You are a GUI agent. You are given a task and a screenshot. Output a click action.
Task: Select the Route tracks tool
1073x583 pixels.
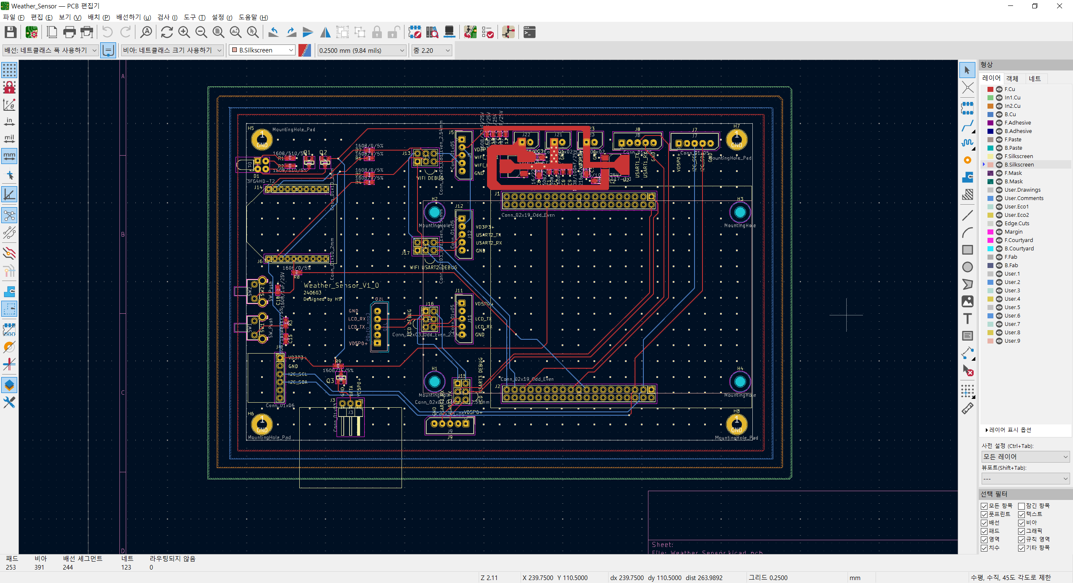[x=967, y=126]
